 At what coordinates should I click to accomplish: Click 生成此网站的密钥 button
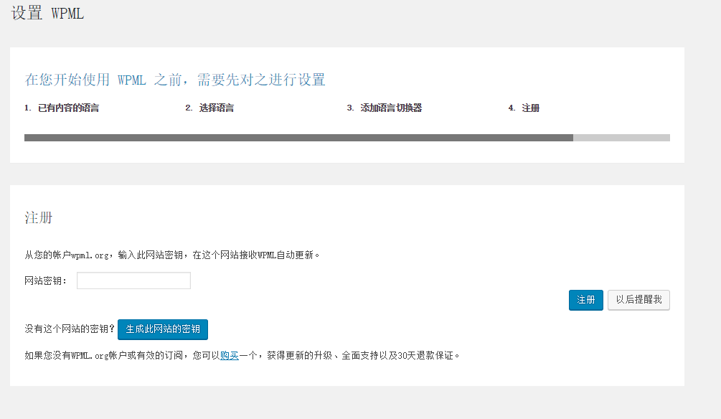(x=163, y=329)
